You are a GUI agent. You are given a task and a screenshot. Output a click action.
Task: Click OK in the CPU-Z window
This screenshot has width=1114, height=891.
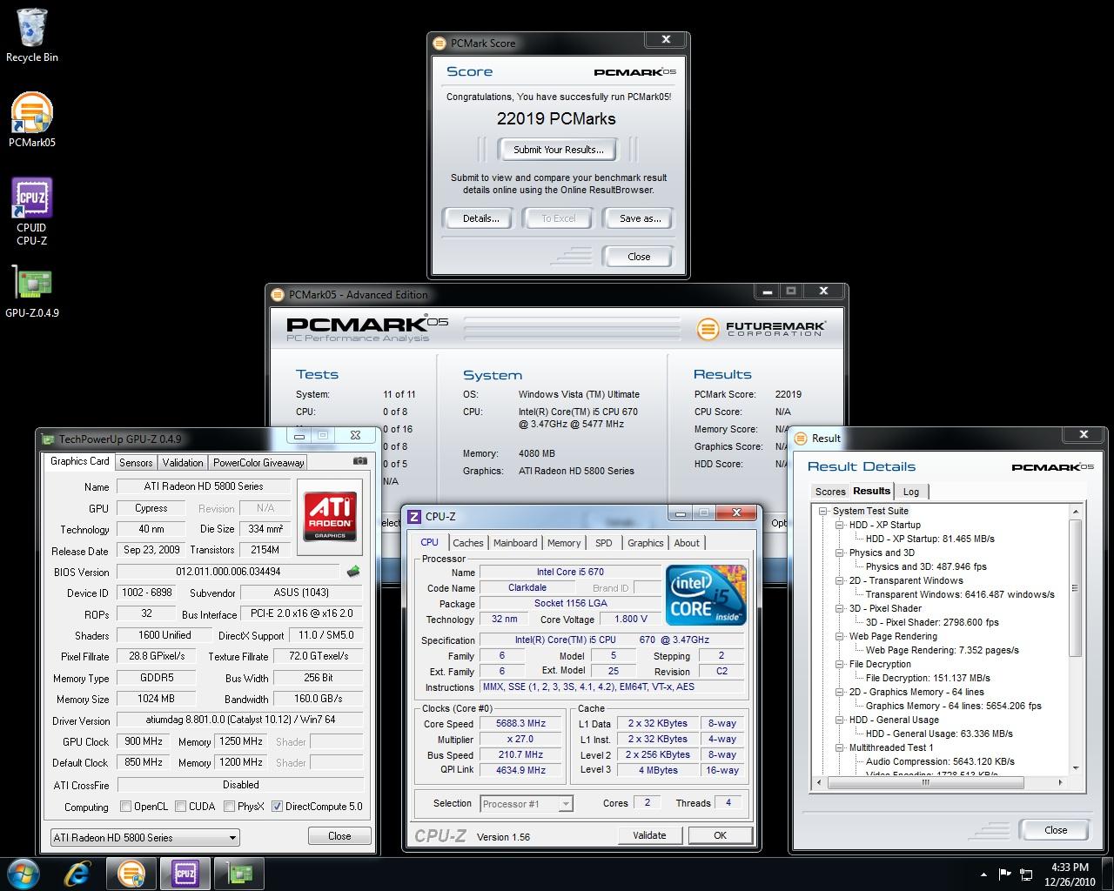(720, 835)
